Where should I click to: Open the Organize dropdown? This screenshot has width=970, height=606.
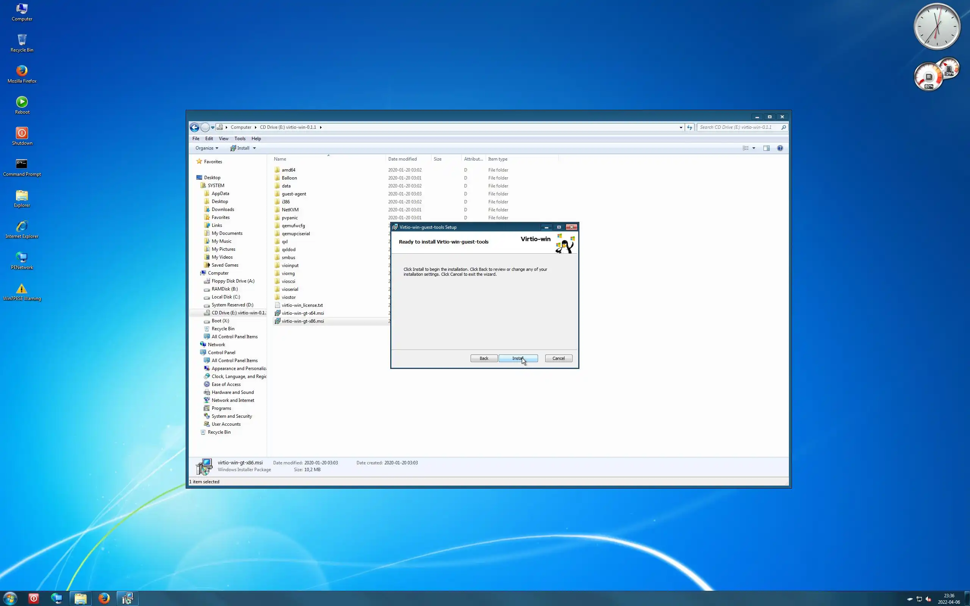pyautogui.click(x=207, y=148)
